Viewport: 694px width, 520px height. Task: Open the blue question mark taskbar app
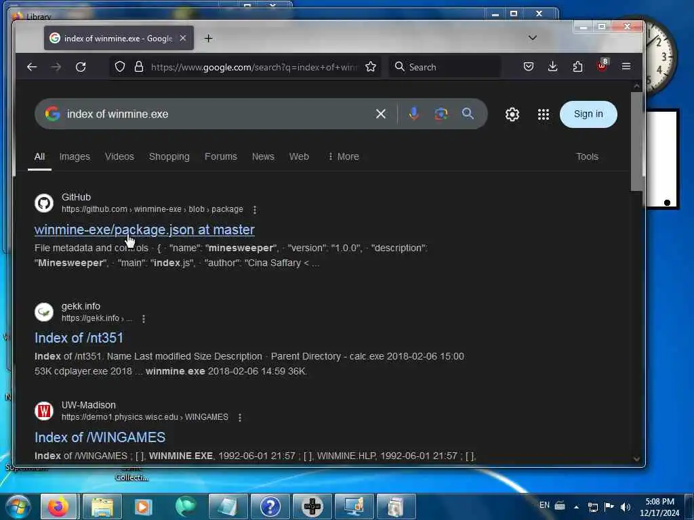click(270, 506)
